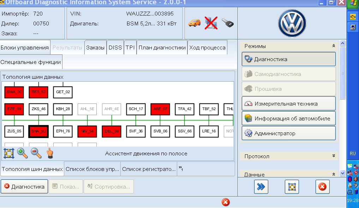Viewport: 359px width, 208px height.
Task: Expand the Данные section
Action: [333, 174]
